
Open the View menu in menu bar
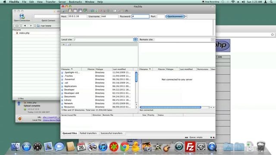point(40,2)
